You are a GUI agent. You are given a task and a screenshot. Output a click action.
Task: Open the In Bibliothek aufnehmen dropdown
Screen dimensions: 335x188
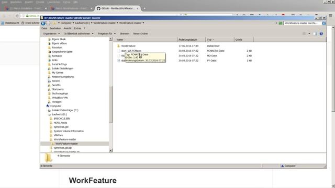(79, 33)
